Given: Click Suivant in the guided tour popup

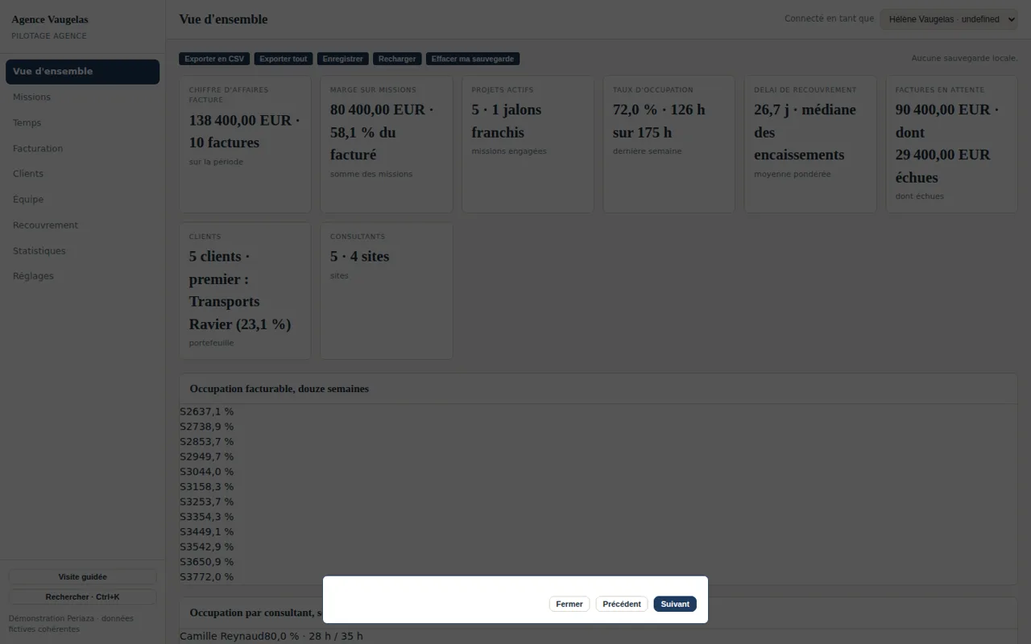Looking at the screenshot, I should pyautogui.click(x=675, y=604).
